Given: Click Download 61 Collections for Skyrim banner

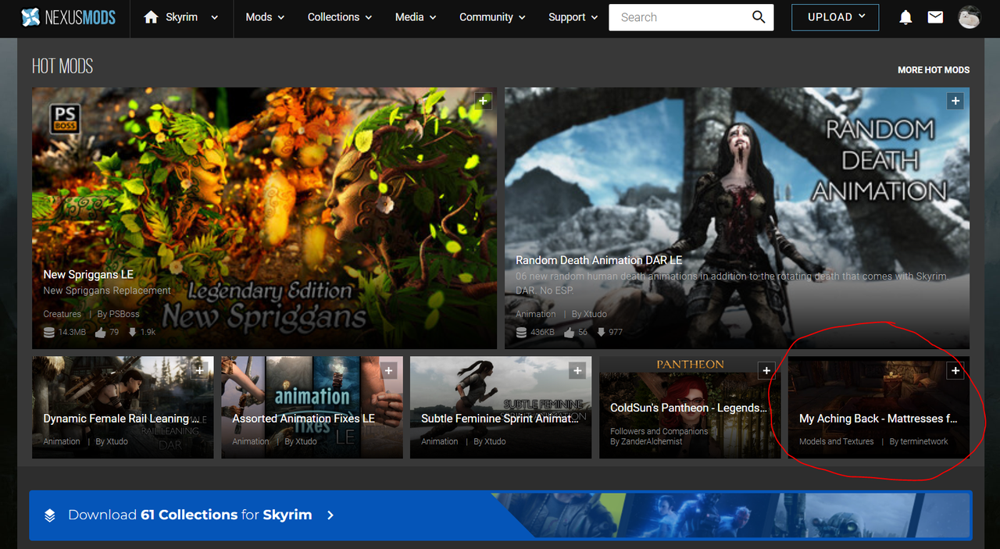Looking at the screenshot, I should point(501,515).
